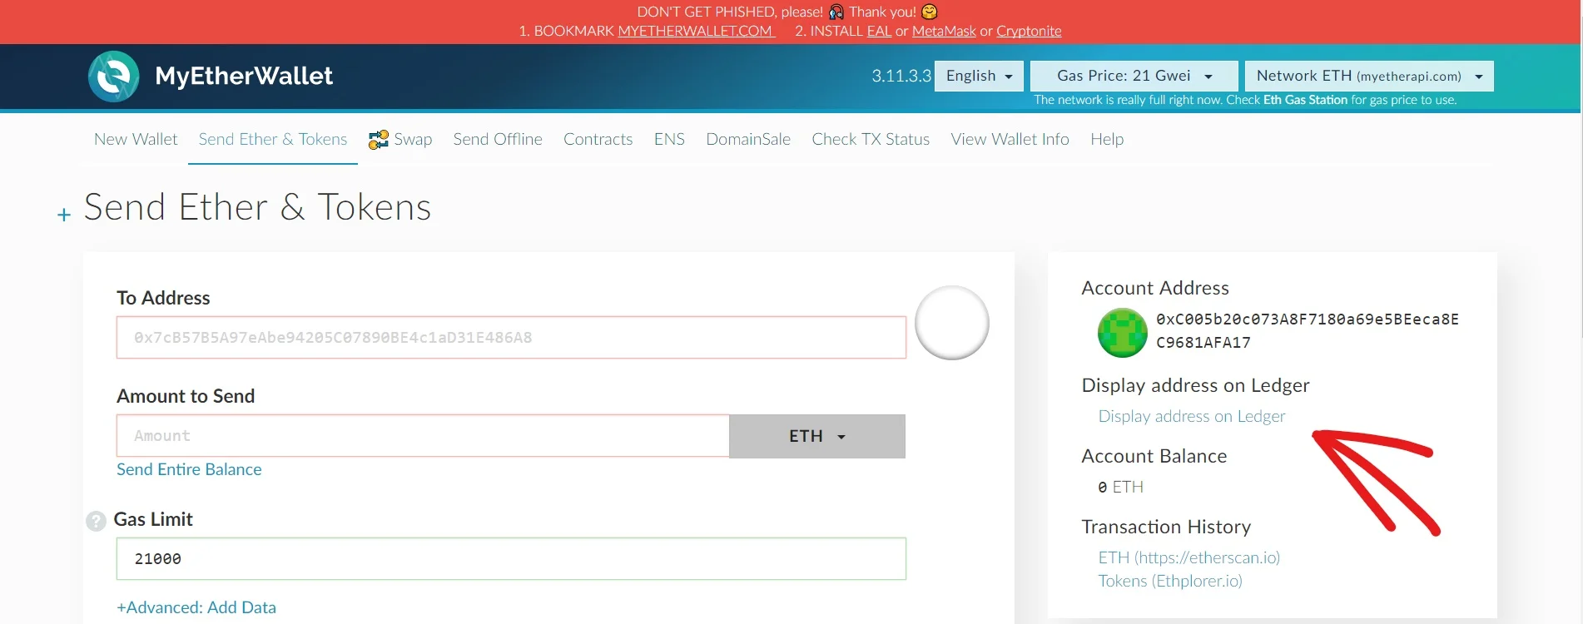Click the MYETHERWALLET.COM bookmark link
The height and width of the screenshot is (624, 1583).
696,31
